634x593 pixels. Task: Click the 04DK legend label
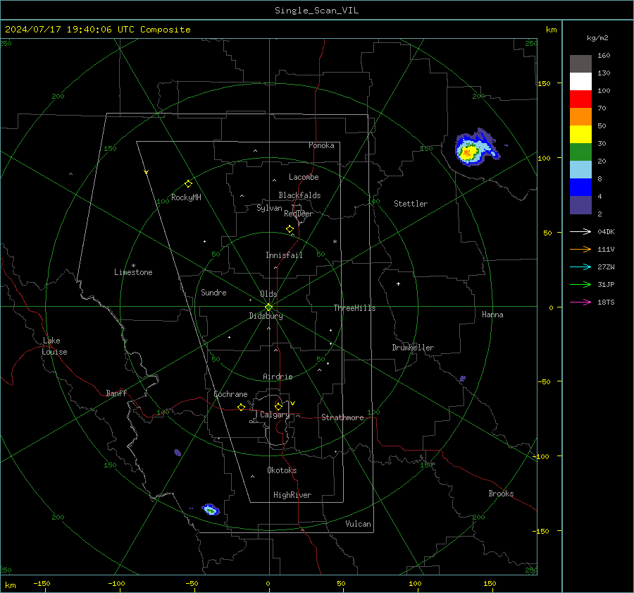(606, 231)
